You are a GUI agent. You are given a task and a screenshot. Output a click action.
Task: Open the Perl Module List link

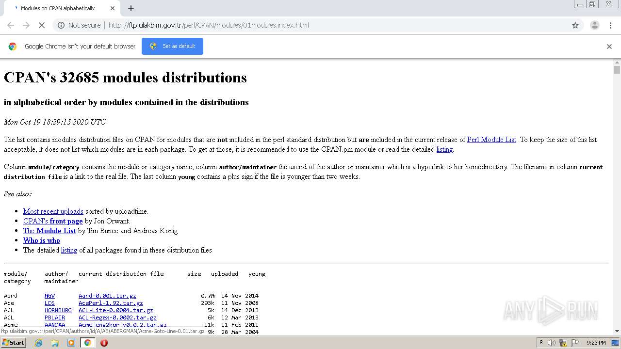point(491,140)
